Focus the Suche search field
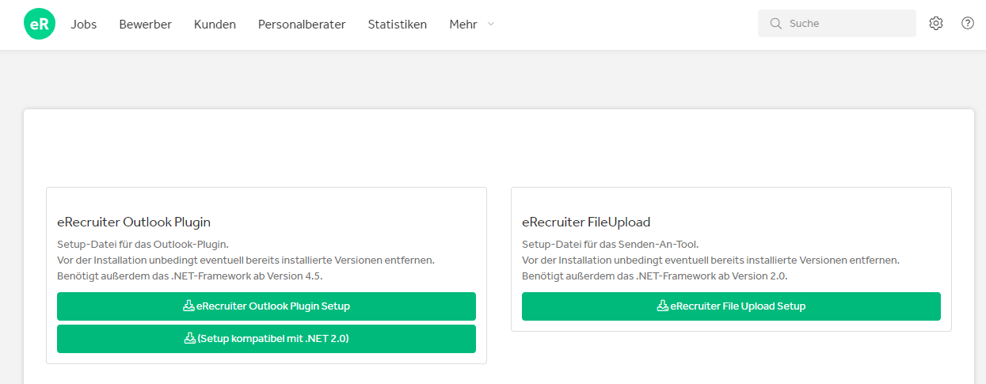 pyautogui.click(x=837, y=23)
